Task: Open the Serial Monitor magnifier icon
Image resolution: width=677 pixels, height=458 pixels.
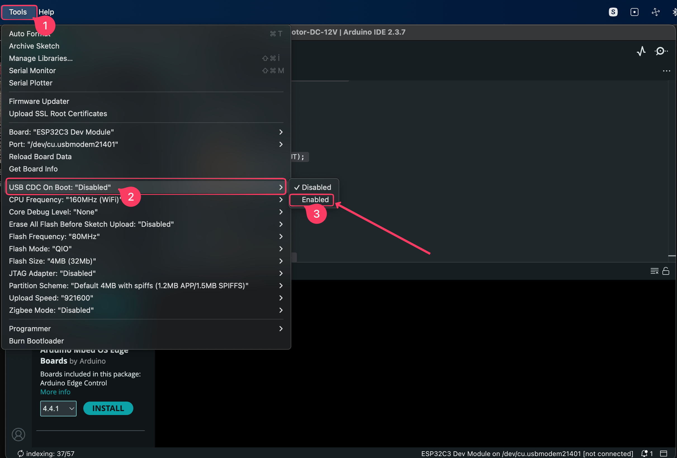Action: coord(661,51)
